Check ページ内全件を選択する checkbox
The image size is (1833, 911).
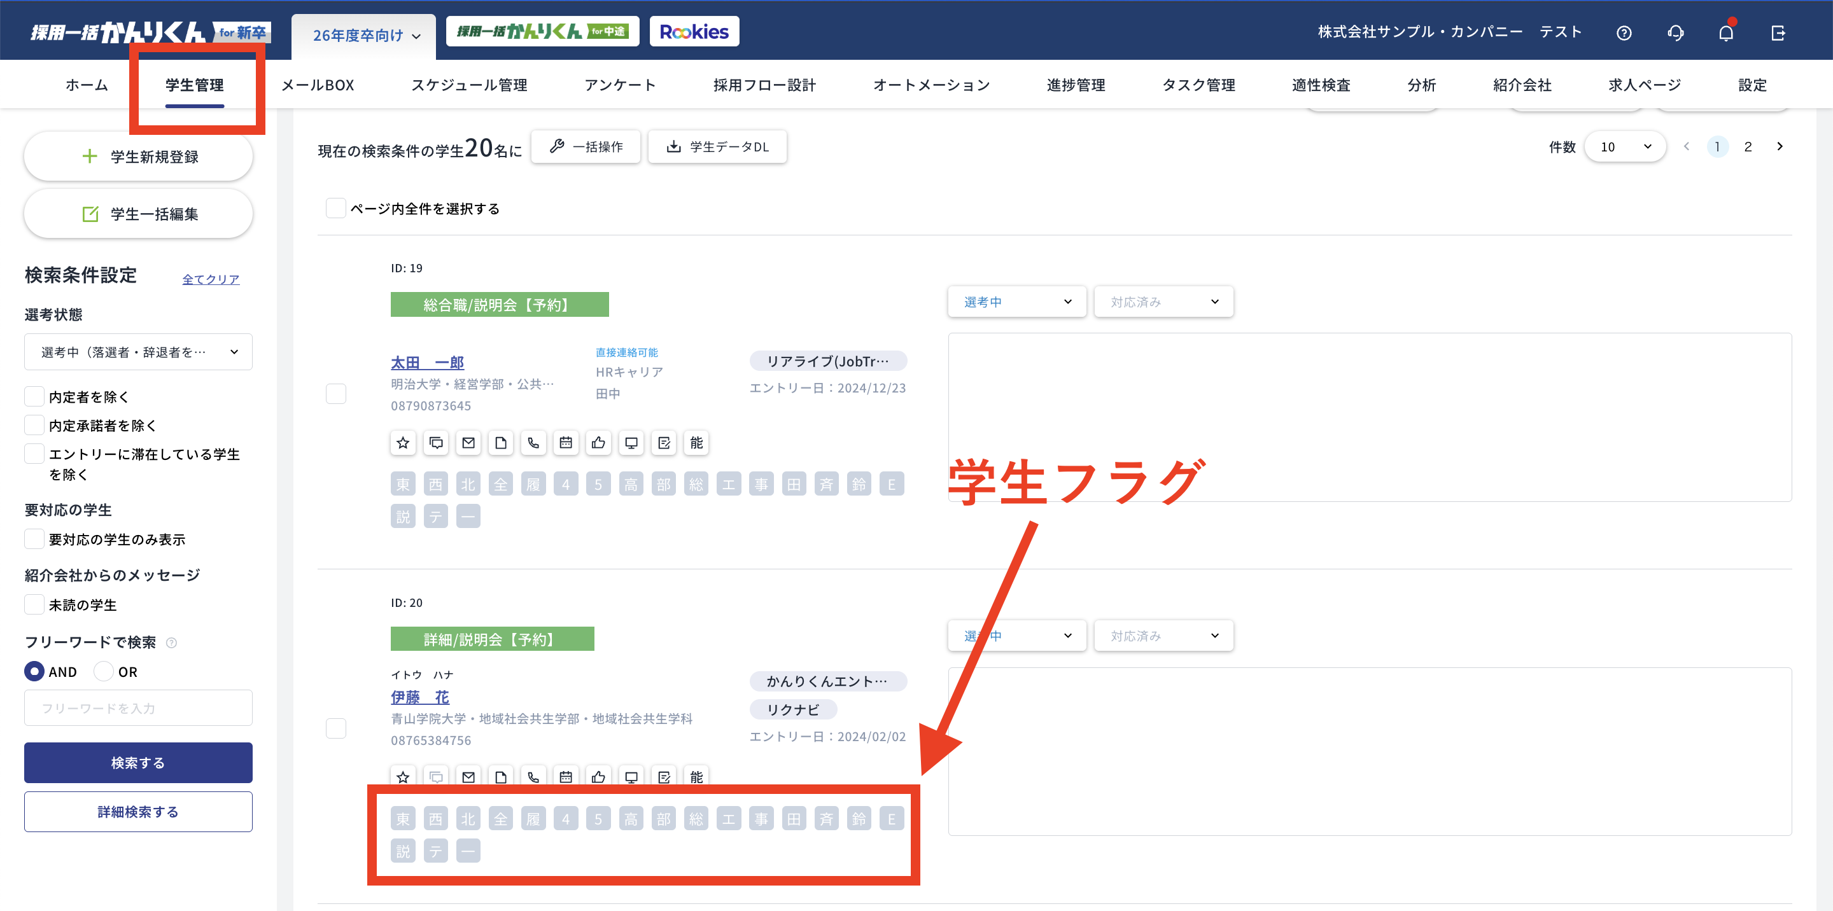click(336, 209)
